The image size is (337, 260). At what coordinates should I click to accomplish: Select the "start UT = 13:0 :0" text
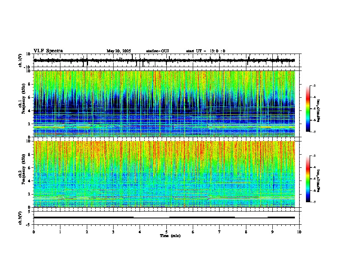(206, 51)
